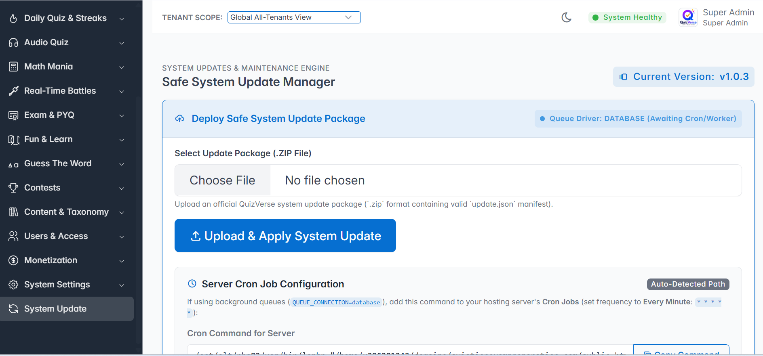Screen dimensions: 763x356
Task: Click the refresh icon for System Update
Action: click(13, 309)
